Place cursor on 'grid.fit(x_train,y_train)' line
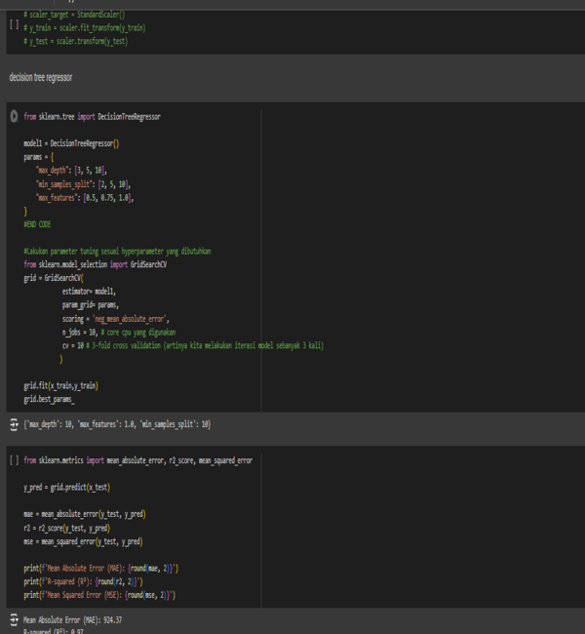Viewport: 585px width, 634px height. coord(61,386)
